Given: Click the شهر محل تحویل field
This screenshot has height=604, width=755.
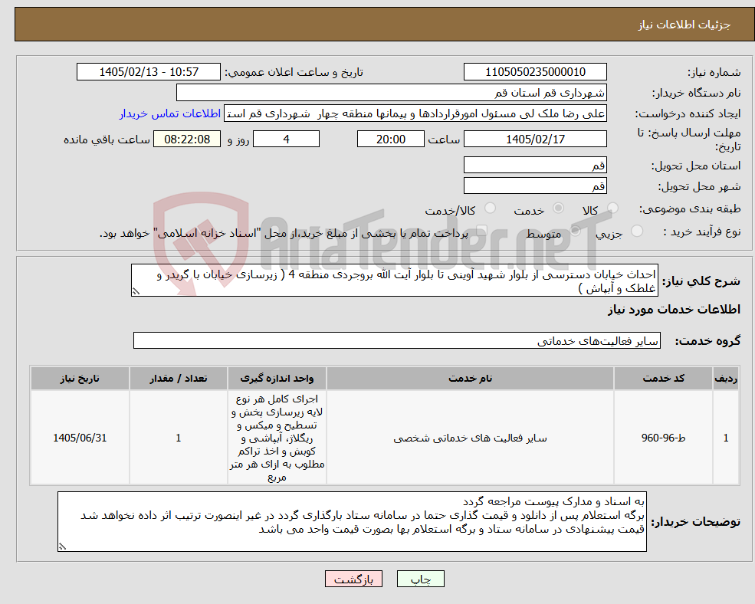Looking at the screenshot, I should coord(535,186).
